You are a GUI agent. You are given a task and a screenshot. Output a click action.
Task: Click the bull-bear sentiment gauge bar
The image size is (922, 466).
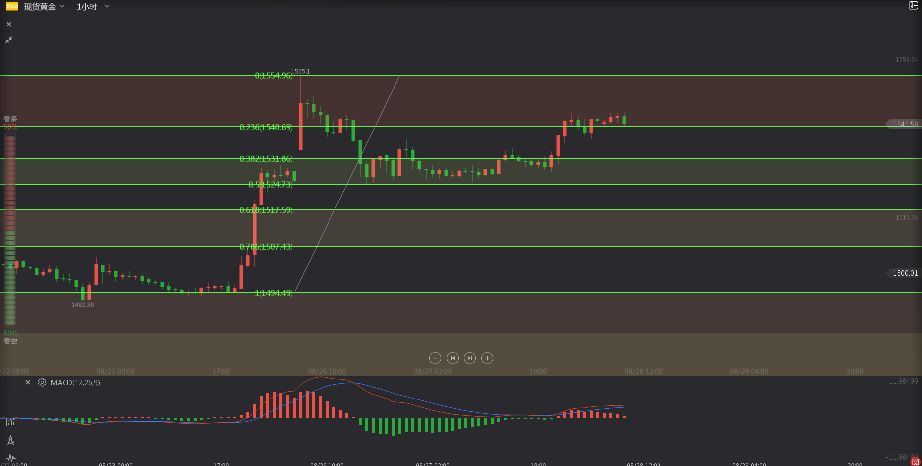pyautogui.click(x=10, y=229)
